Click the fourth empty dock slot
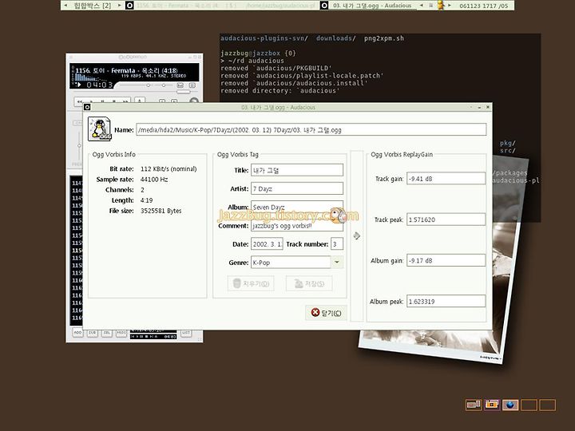 point(529,405)
